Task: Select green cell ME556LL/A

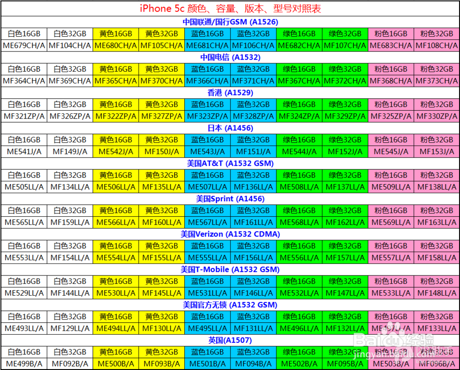Action: (299, 258)
